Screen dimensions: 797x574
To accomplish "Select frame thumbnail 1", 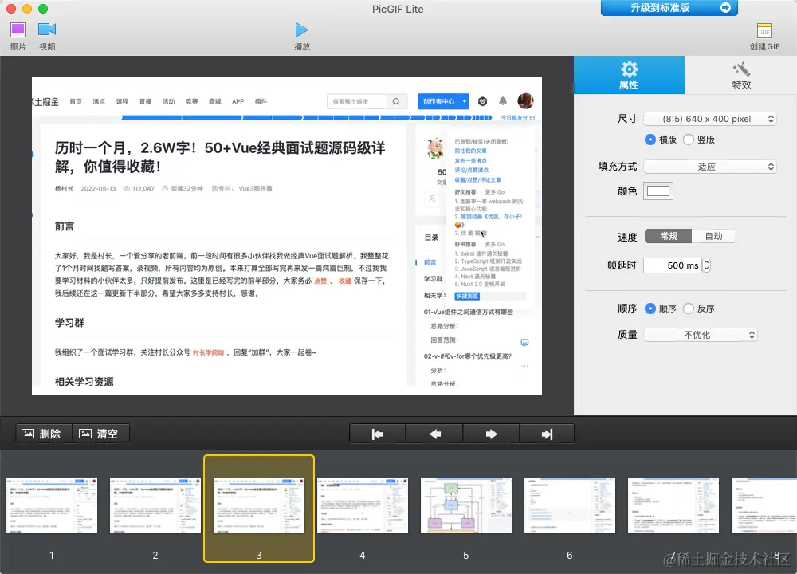I will pos(52,505).
